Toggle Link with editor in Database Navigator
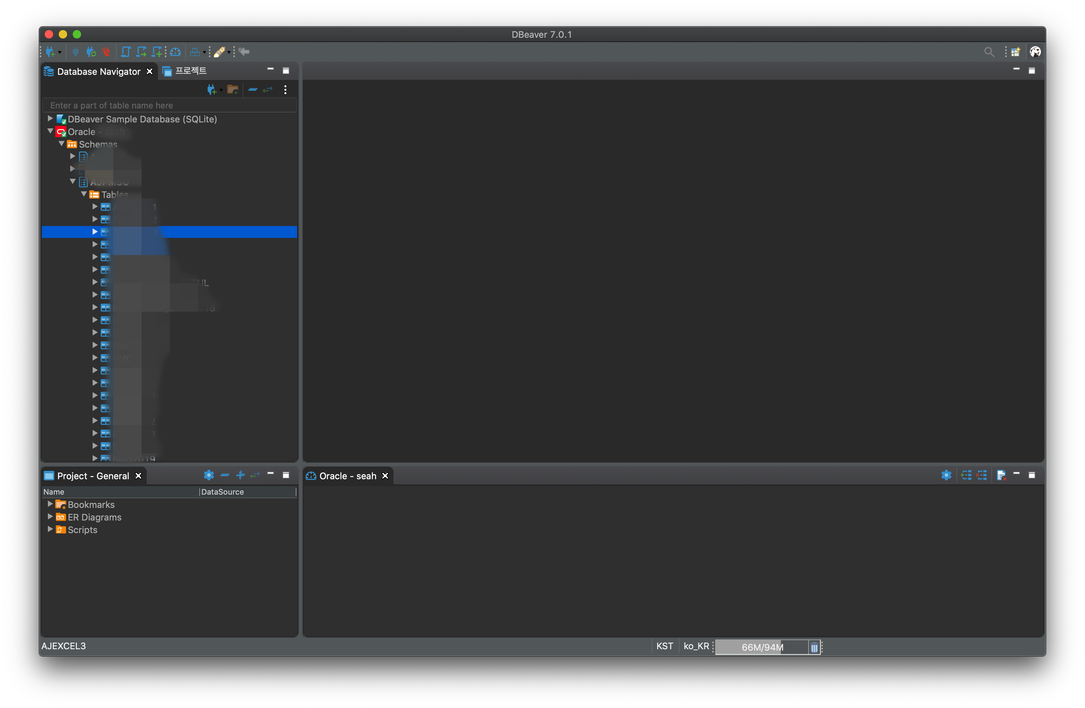 pyautogui.click(x=268, y=90)
